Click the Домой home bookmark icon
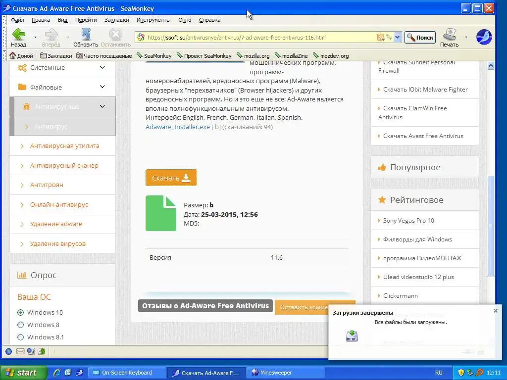This screenshot has height=380, width=507. click(x=12, y=55)
